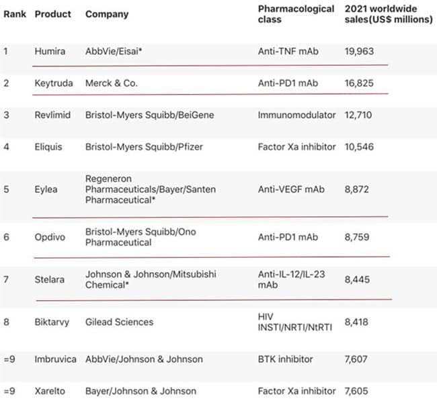Click the Pharmacological class column header
Viewport: 437px width, 399px height.
point(296,14)
